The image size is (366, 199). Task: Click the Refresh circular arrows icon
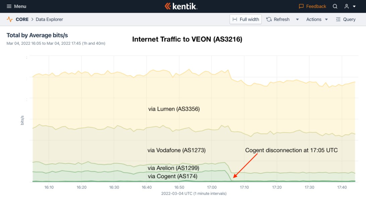pyautogui.click(x=269, y=19)
